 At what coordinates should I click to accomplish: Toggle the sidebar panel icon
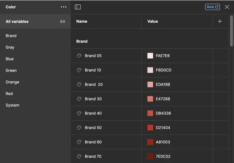pos(78,7)
